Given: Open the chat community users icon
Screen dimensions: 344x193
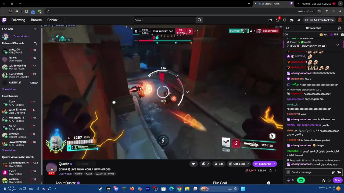Looking at the screenshot, I should [340, 28].
